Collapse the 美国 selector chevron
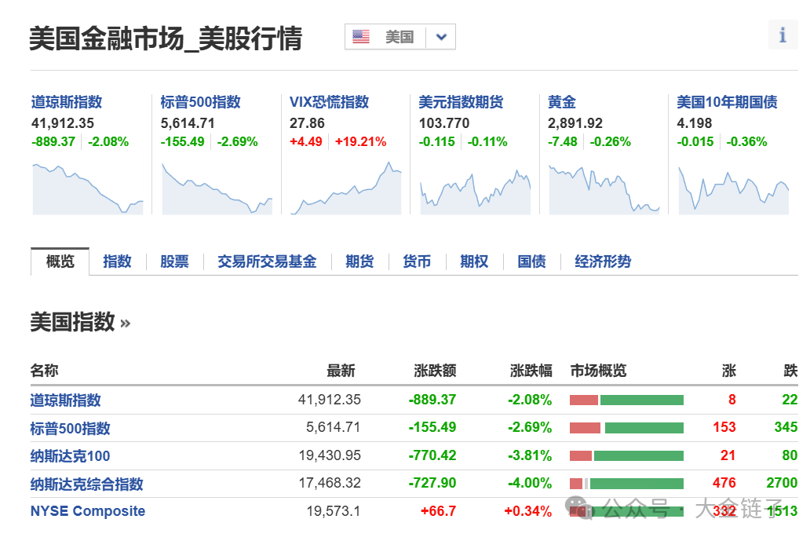Screen dimensions: 810x541 [440, 36]
